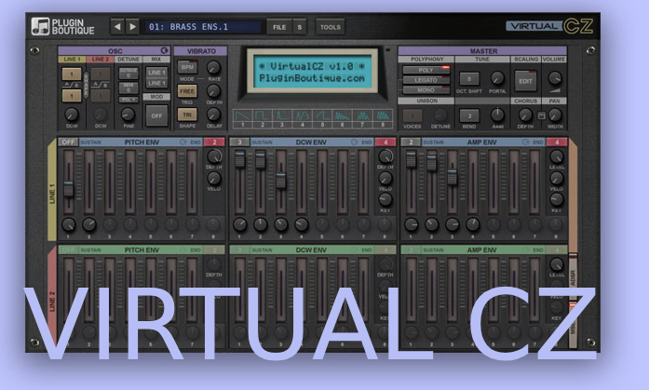Toggle the POL+ detune polarity button
This screenshot has width=649, height=390.
(128, 100)
